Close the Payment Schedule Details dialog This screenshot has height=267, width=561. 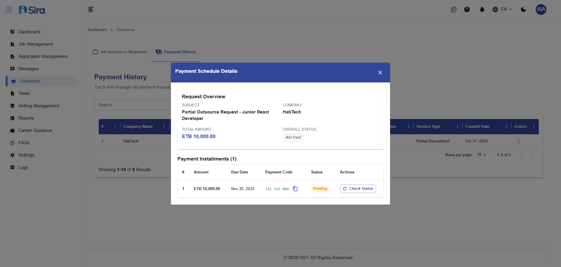pyautogui.click(x=380, y=73)
